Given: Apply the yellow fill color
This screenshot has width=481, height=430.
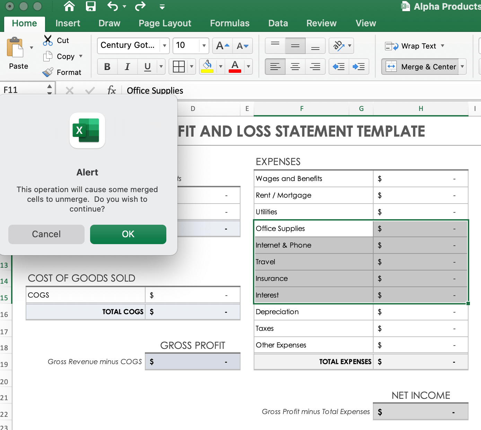Looking at the screenshot, I should [207, 67].
